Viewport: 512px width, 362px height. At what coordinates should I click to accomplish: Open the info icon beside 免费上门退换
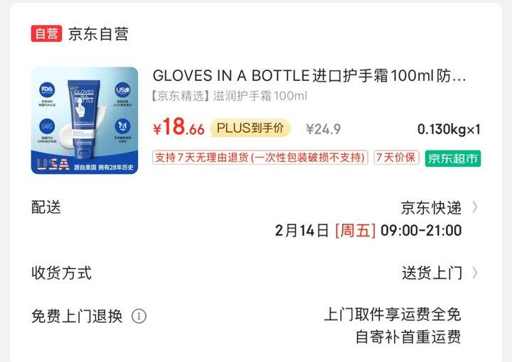click(139, 316)
